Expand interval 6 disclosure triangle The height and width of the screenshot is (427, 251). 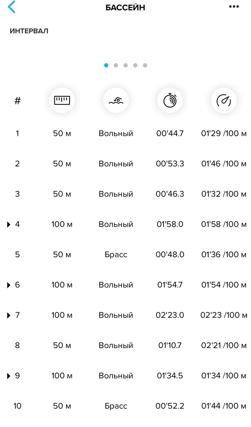9,285
